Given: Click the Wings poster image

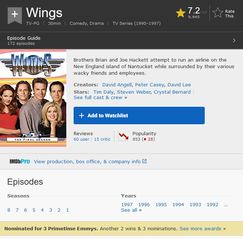Looking at the screenshot, I should pos(33,98).
